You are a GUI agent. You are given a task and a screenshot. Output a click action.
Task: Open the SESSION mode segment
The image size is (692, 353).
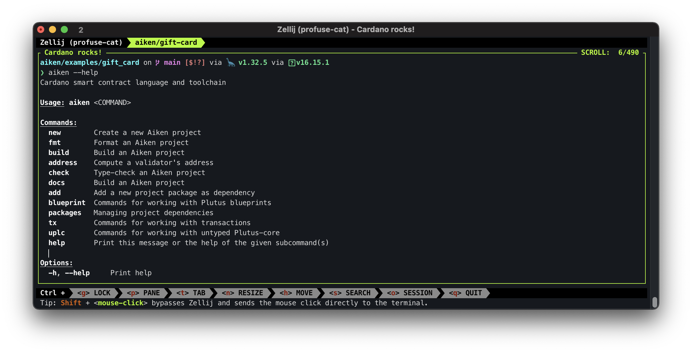point(410,293)
